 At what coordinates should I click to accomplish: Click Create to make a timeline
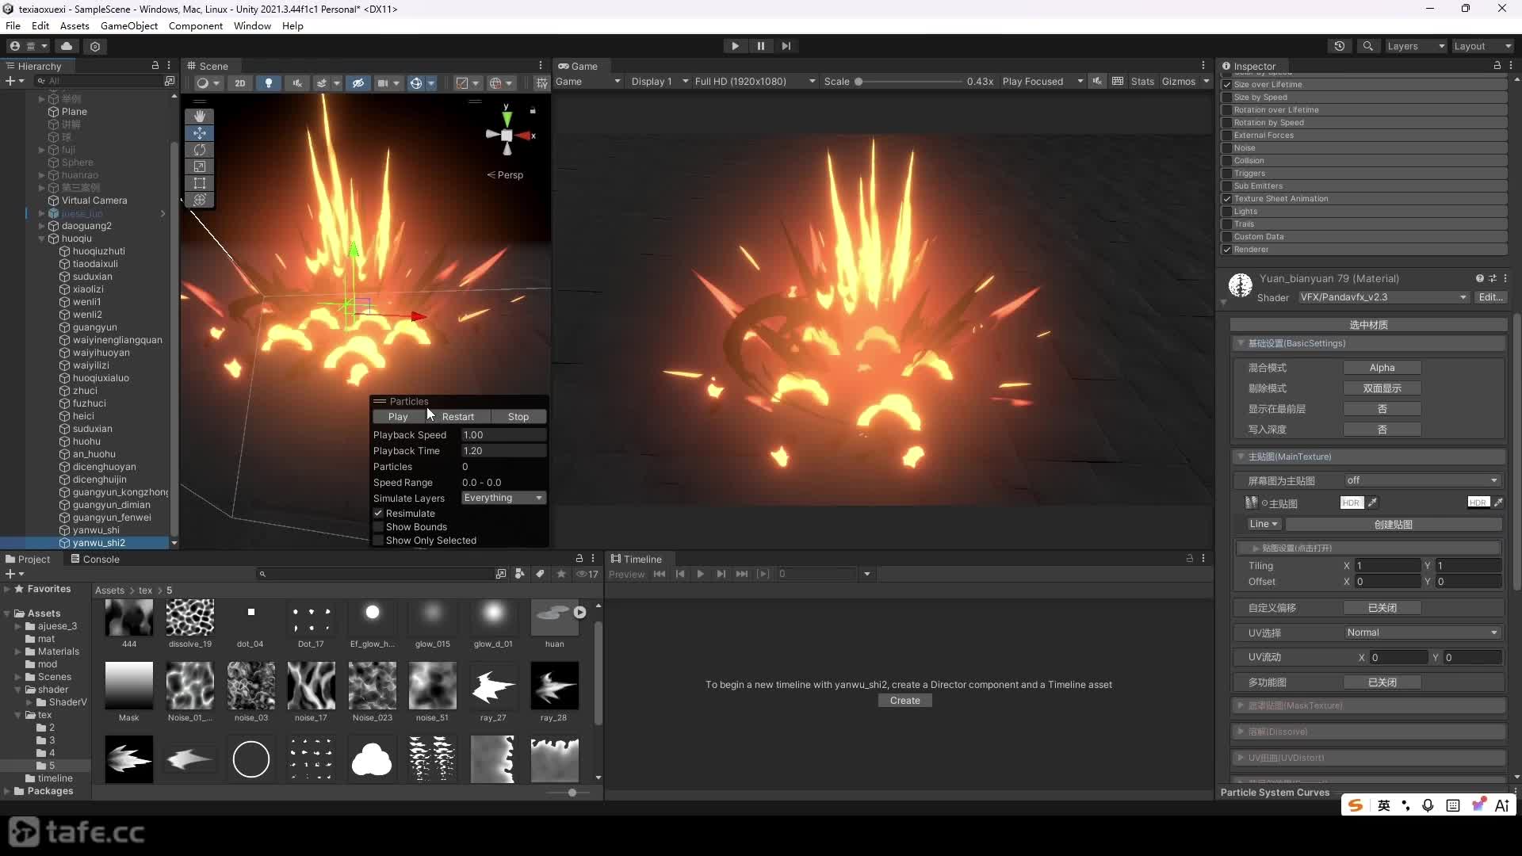(x=905, y=701)
